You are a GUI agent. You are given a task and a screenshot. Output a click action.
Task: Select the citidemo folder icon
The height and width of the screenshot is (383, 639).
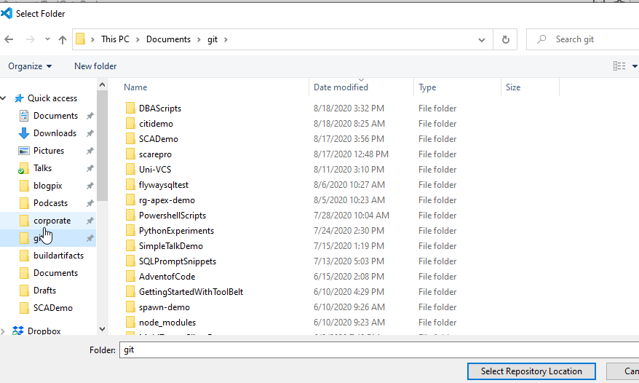tap(130, 124)
